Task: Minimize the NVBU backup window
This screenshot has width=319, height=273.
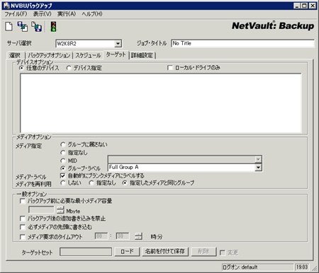Action: pos(297,6)
